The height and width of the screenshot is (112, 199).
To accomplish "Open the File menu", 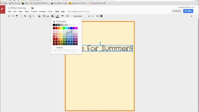I will pyautogui.click(x=10, y=12).
